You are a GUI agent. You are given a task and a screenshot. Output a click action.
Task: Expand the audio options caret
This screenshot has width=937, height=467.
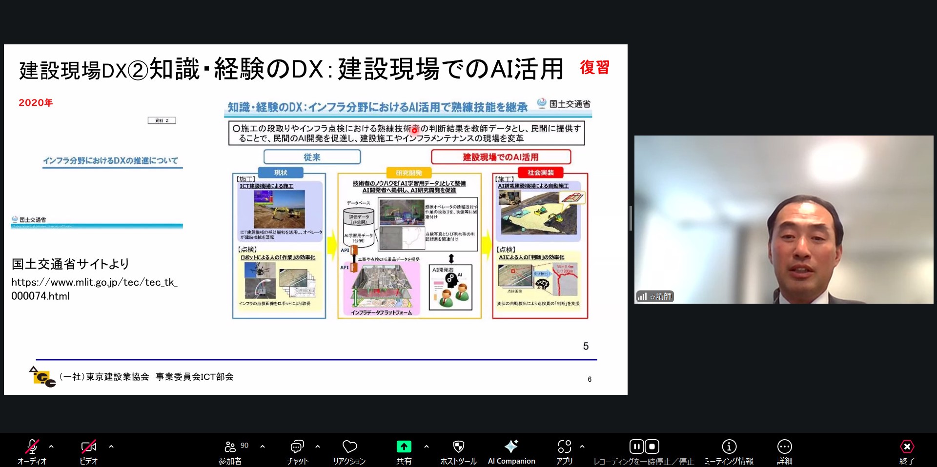pos(51,447)
